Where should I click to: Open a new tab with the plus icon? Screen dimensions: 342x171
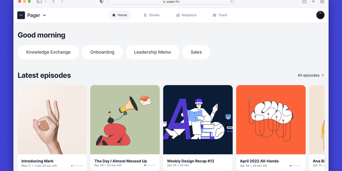pyautogui.click(x=313, y=2)
